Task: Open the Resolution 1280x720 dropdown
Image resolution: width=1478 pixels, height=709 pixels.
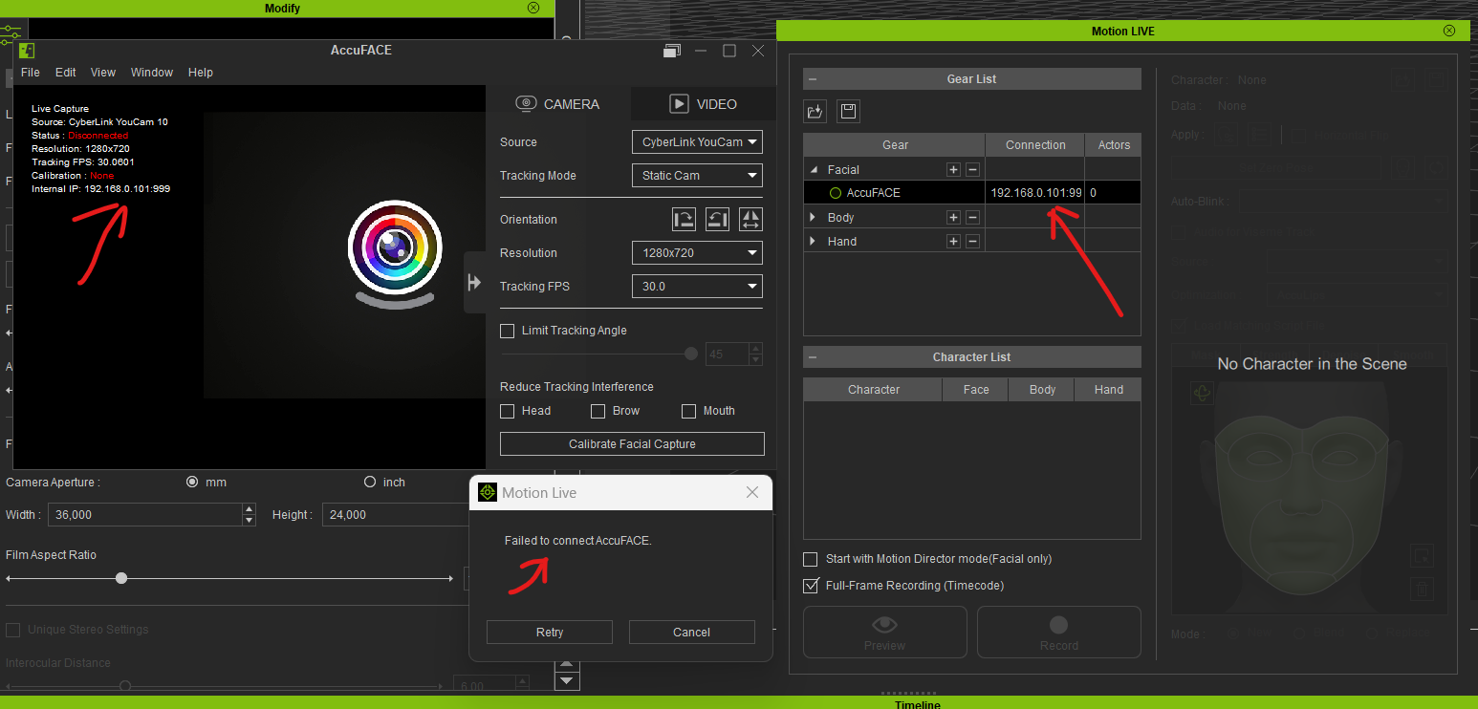Action: 697,253
